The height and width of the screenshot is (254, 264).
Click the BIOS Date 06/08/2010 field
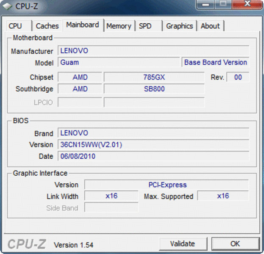tap(153, 156)
